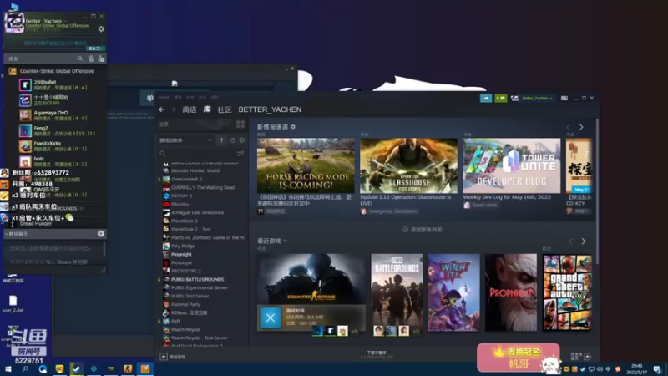668x376 pixels.
Task: Open the Operation Glasshouse news thumbnail
Action: (408, 165)
